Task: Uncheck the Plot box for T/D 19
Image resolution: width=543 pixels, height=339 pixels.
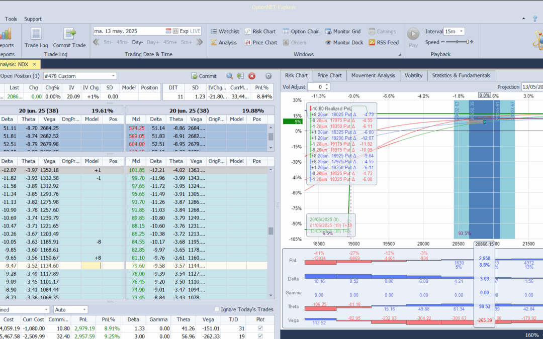Action: click(x=260, y=336)
